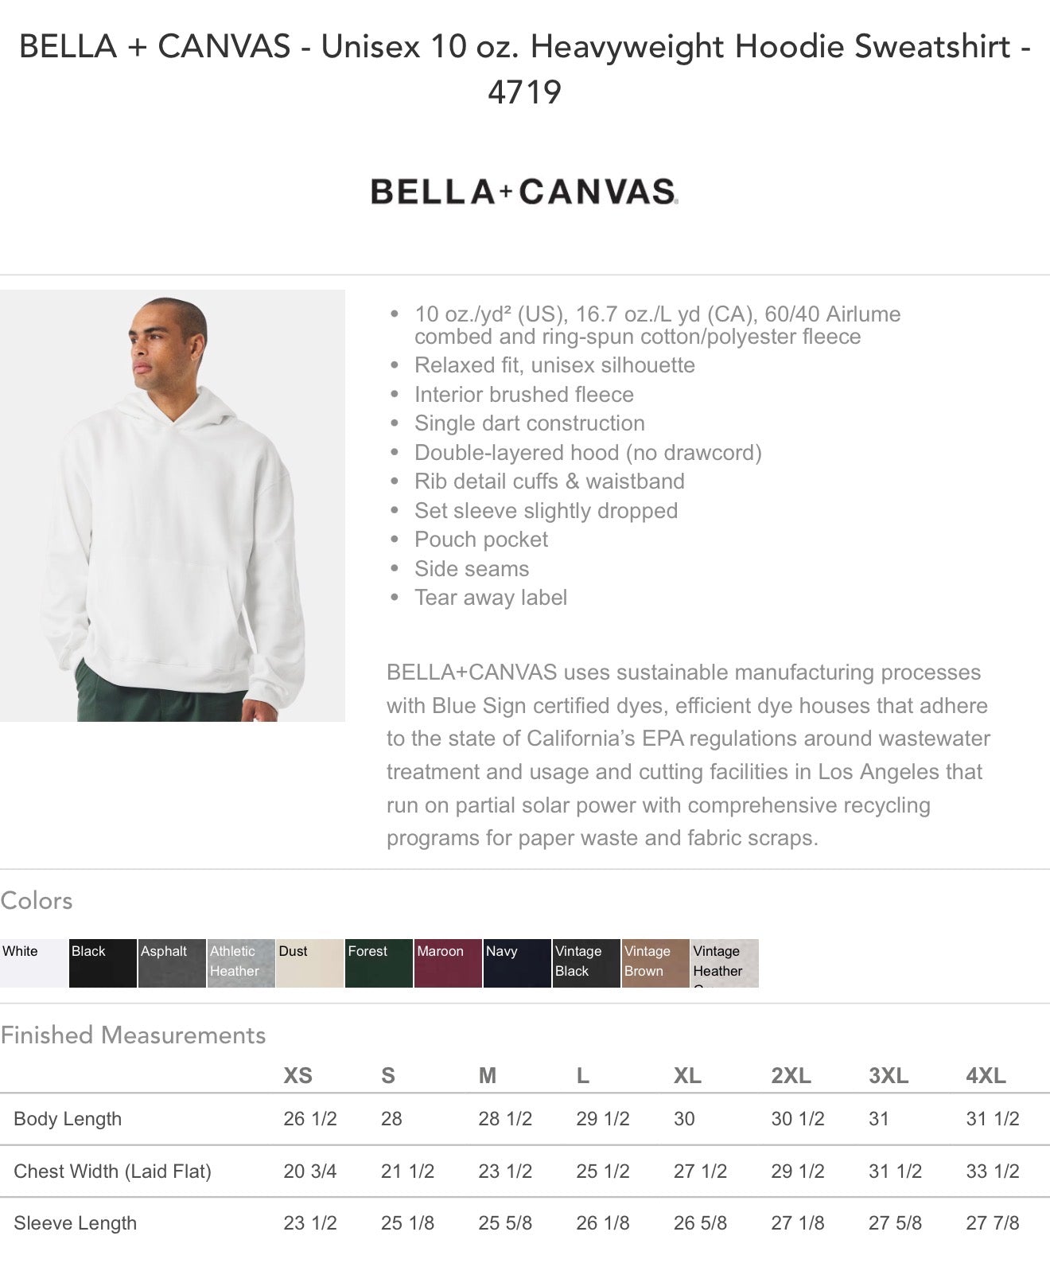Click the hoodie product title heading
Image resolution: width=1050 pixels, height=1263 pixels.
pos(525,69)
